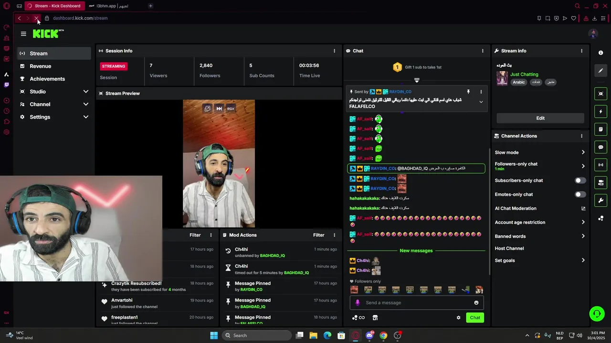Open pinned message three-dot menu
This screenshot has width=611, height=343.
click(x=481, y=91)
